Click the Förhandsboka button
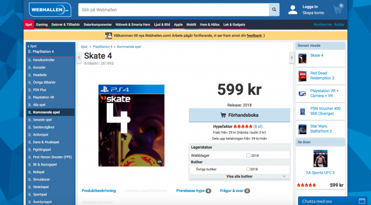 [x=240, y=115]
